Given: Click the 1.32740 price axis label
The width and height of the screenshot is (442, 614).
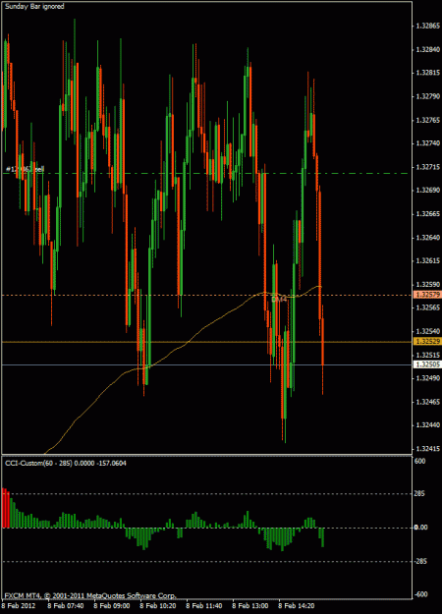Looking at the screenshot, I should (x=428, y=143).
